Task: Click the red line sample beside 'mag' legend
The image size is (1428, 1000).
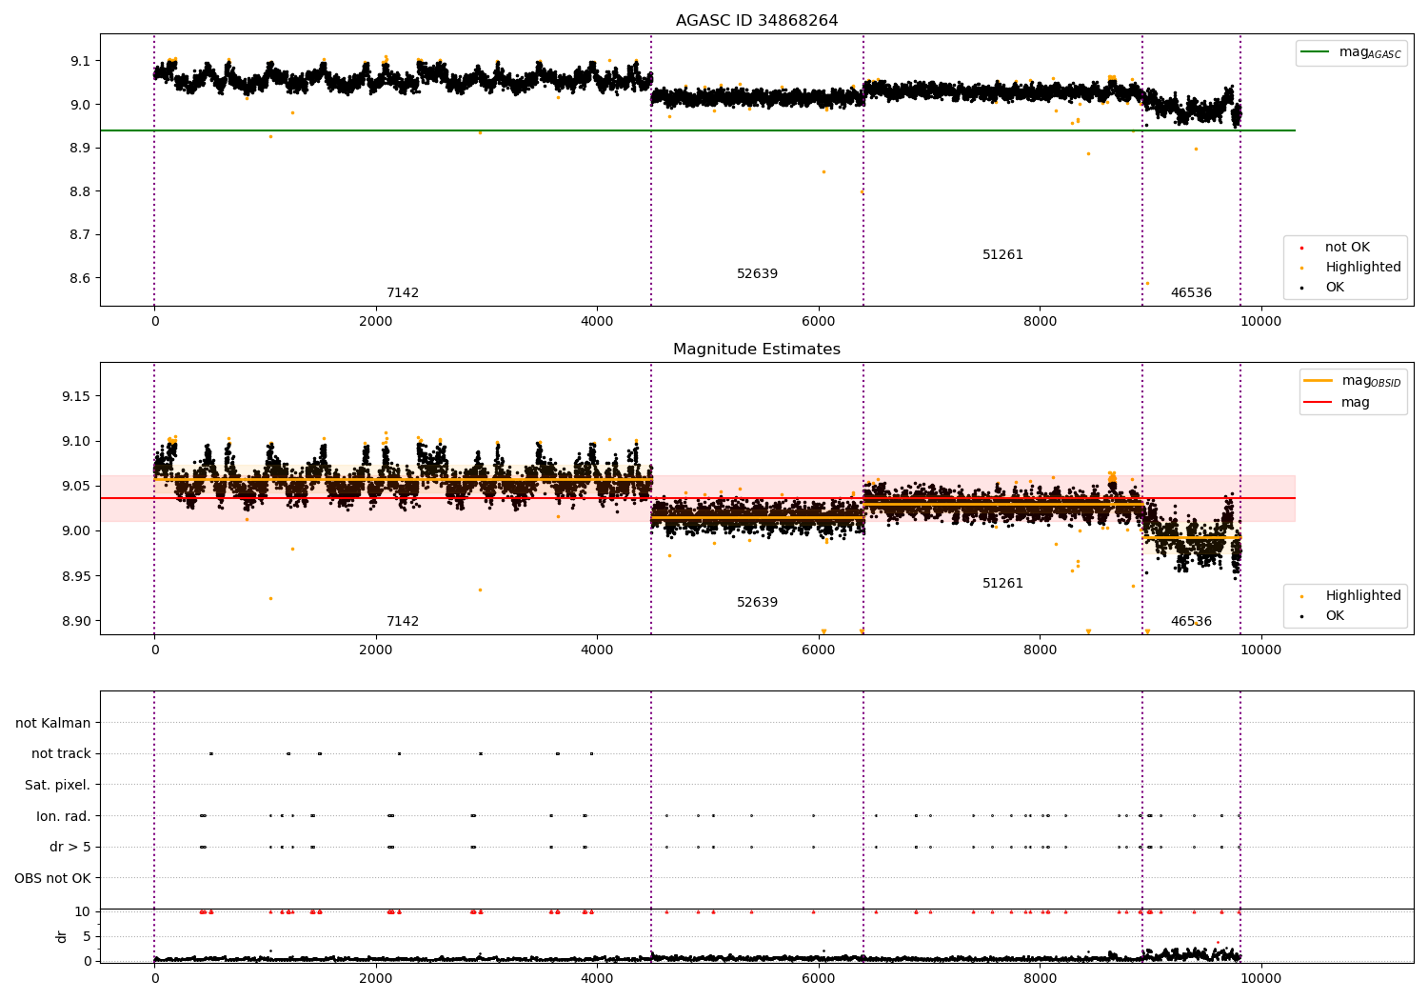Action: pyautogui.click(x=1319, y=403)
